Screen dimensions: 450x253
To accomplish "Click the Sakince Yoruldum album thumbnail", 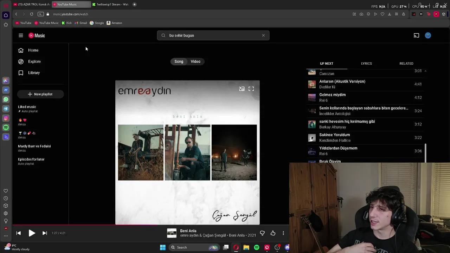I will click(x=312, y=138).
